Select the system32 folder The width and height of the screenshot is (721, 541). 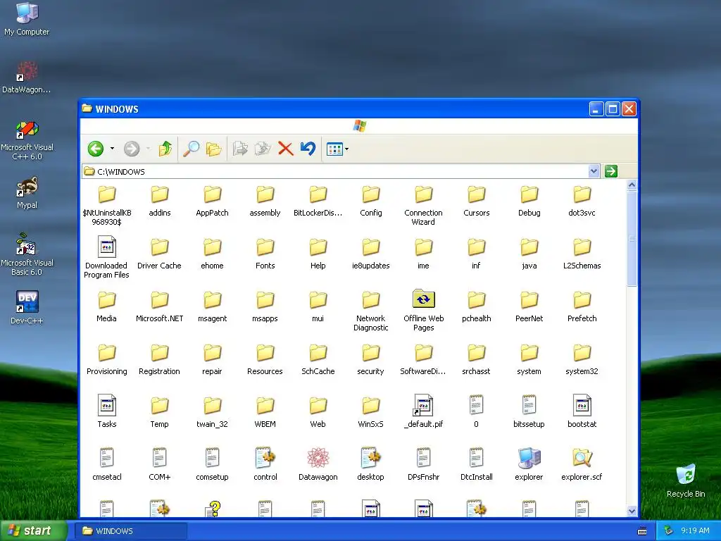tap(582, 359)
